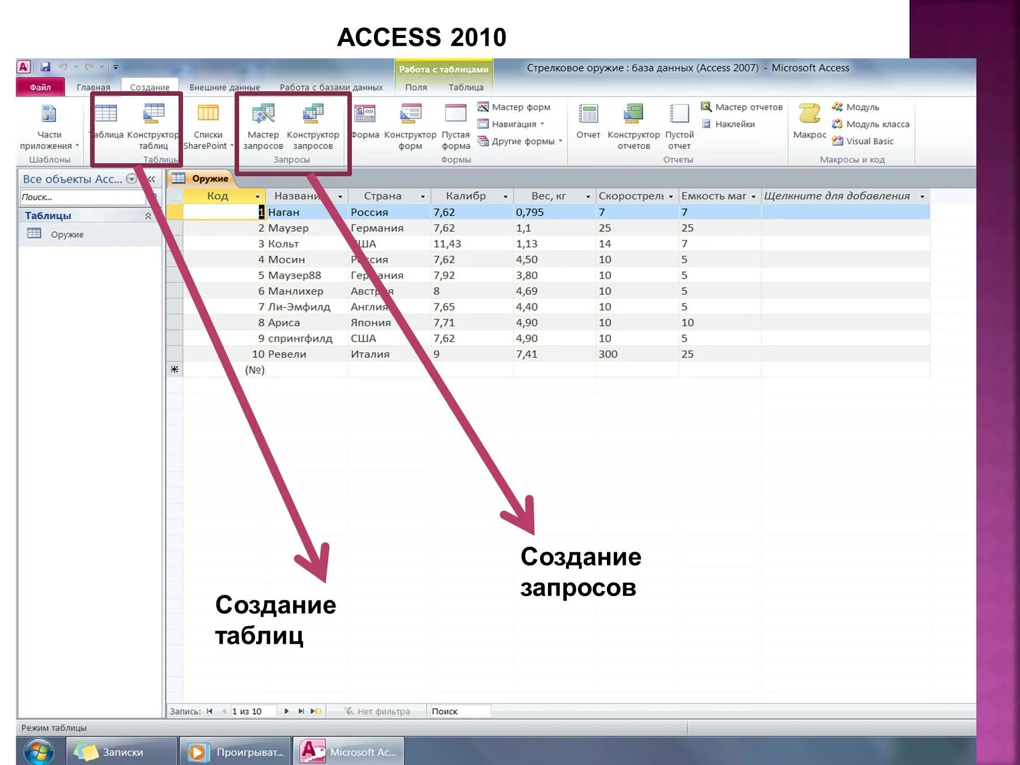Insert a Модуль класса
The image size is (1020, 765).
(x=870, y=124)
